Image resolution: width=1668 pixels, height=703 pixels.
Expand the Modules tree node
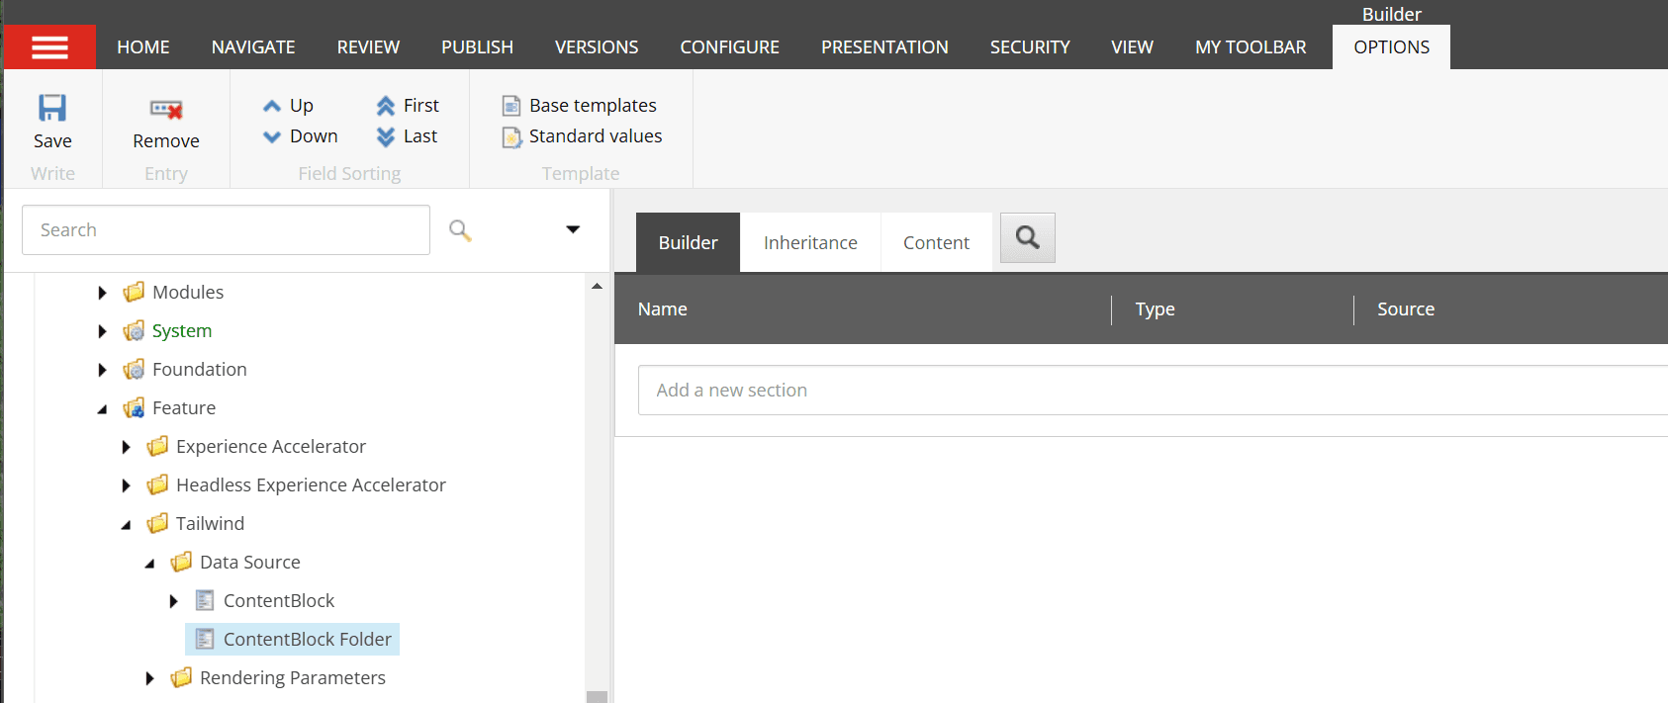(102, 293)
